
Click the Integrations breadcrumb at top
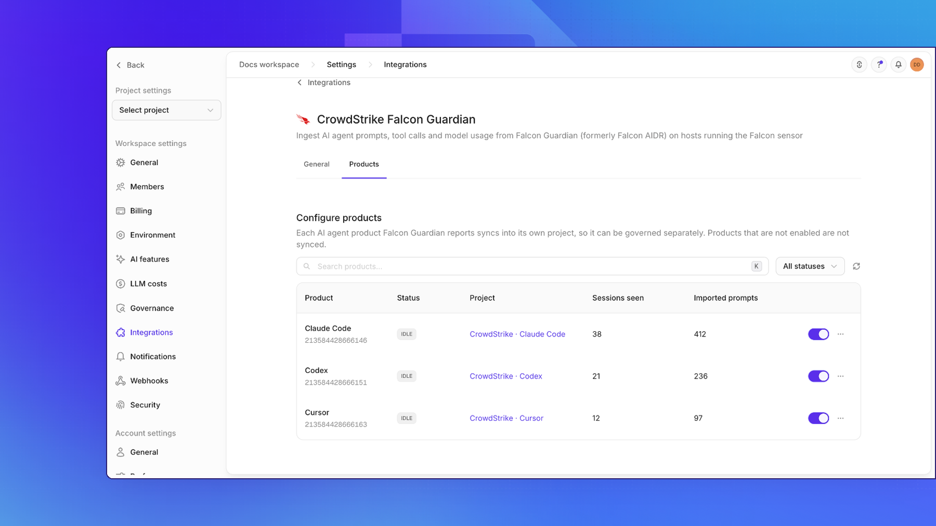point(405,64)
